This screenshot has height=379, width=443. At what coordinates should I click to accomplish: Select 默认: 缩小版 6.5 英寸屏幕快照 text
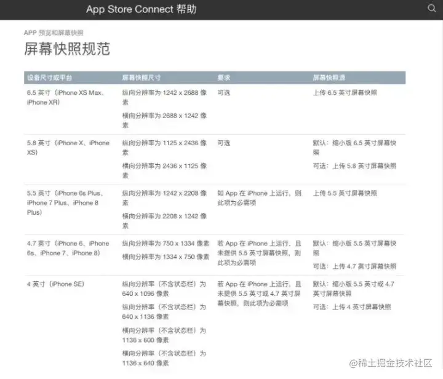point(354,148)
